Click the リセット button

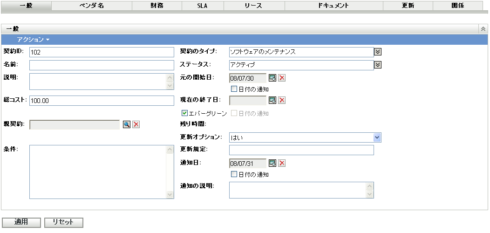click(x=63, y=222)
